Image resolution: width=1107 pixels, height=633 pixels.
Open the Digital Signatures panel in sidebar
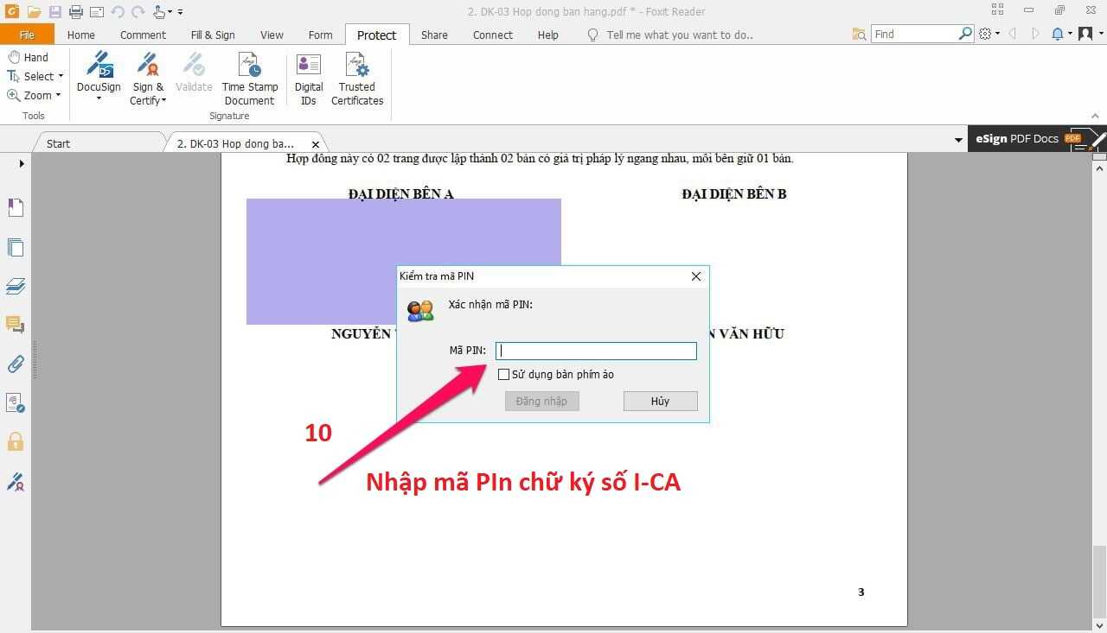[16, 481]
